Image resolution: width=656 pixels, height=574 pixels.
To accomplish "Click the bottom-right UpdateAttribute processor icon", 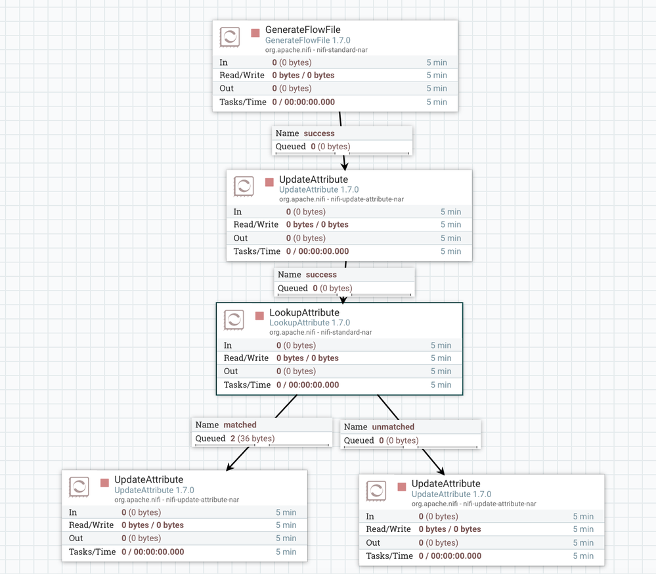I will (x=376, y=491).
